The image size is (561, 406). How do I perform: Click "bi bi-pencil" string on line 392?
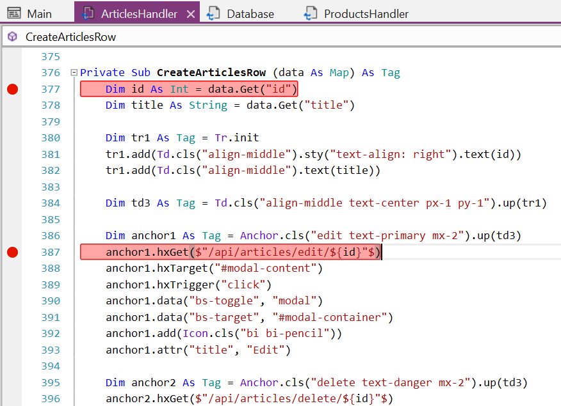coord(284,334)
